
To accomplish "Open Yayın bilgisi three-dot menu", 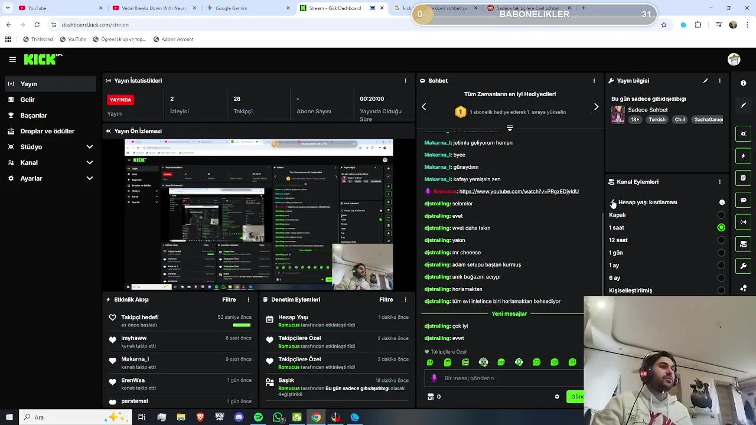I will (719, 81).
